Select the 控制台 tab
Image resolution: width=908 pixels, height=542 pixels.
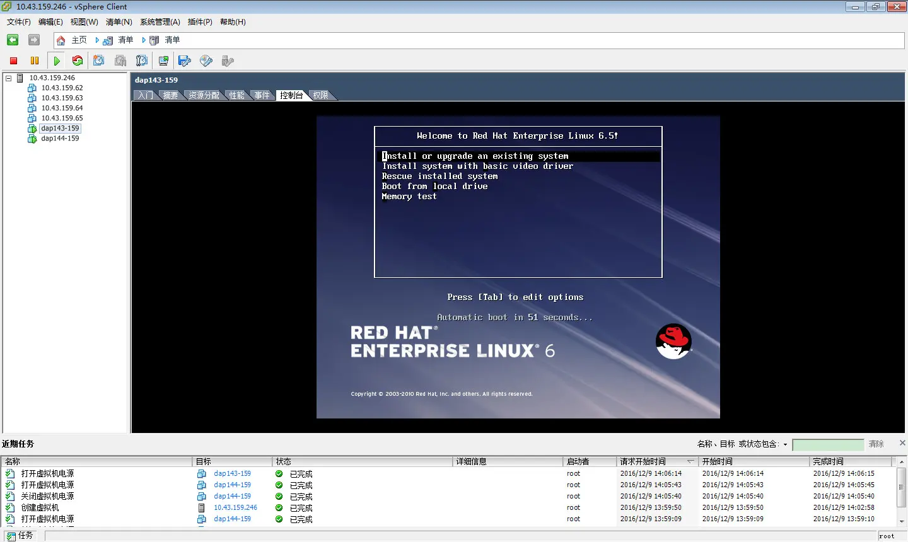[291, 95]
